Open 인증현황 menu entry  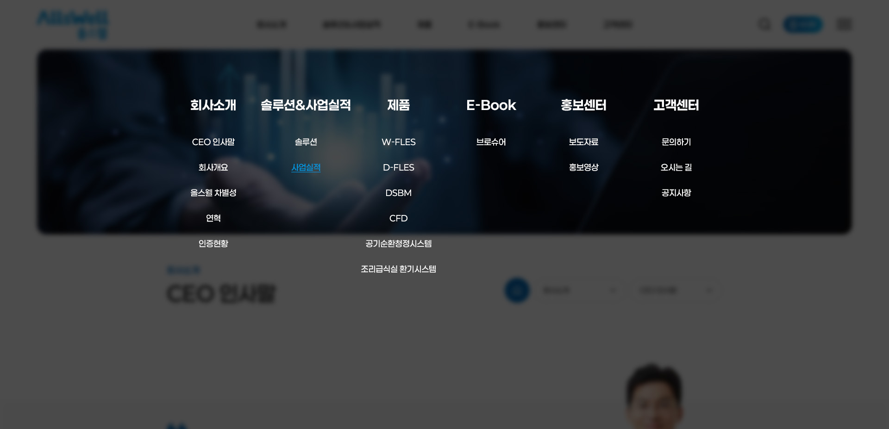[x=213, y=244]
